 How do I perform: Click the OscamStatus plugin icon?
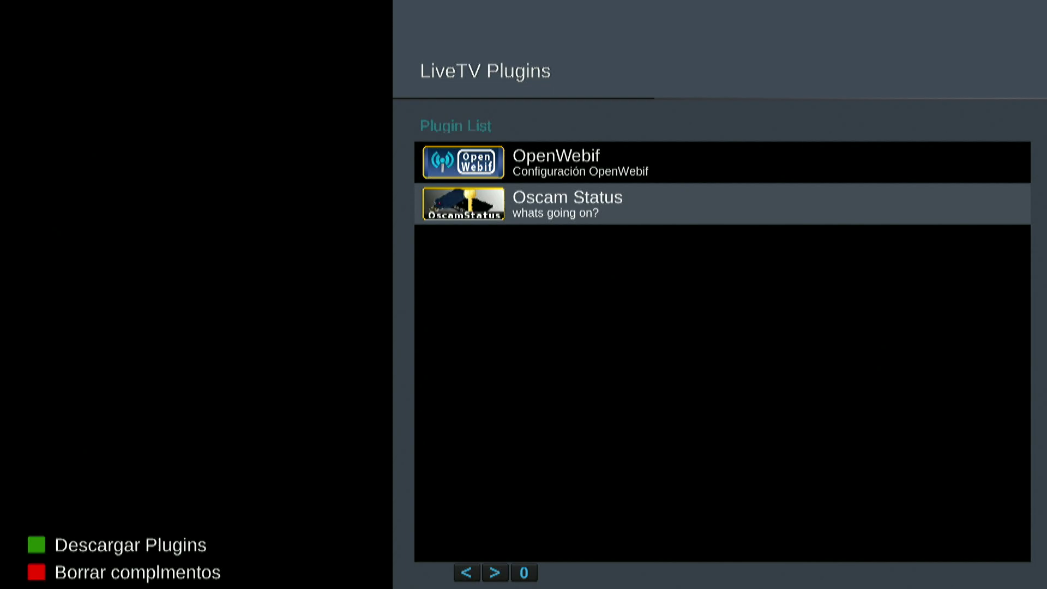(x=463, y=203)
